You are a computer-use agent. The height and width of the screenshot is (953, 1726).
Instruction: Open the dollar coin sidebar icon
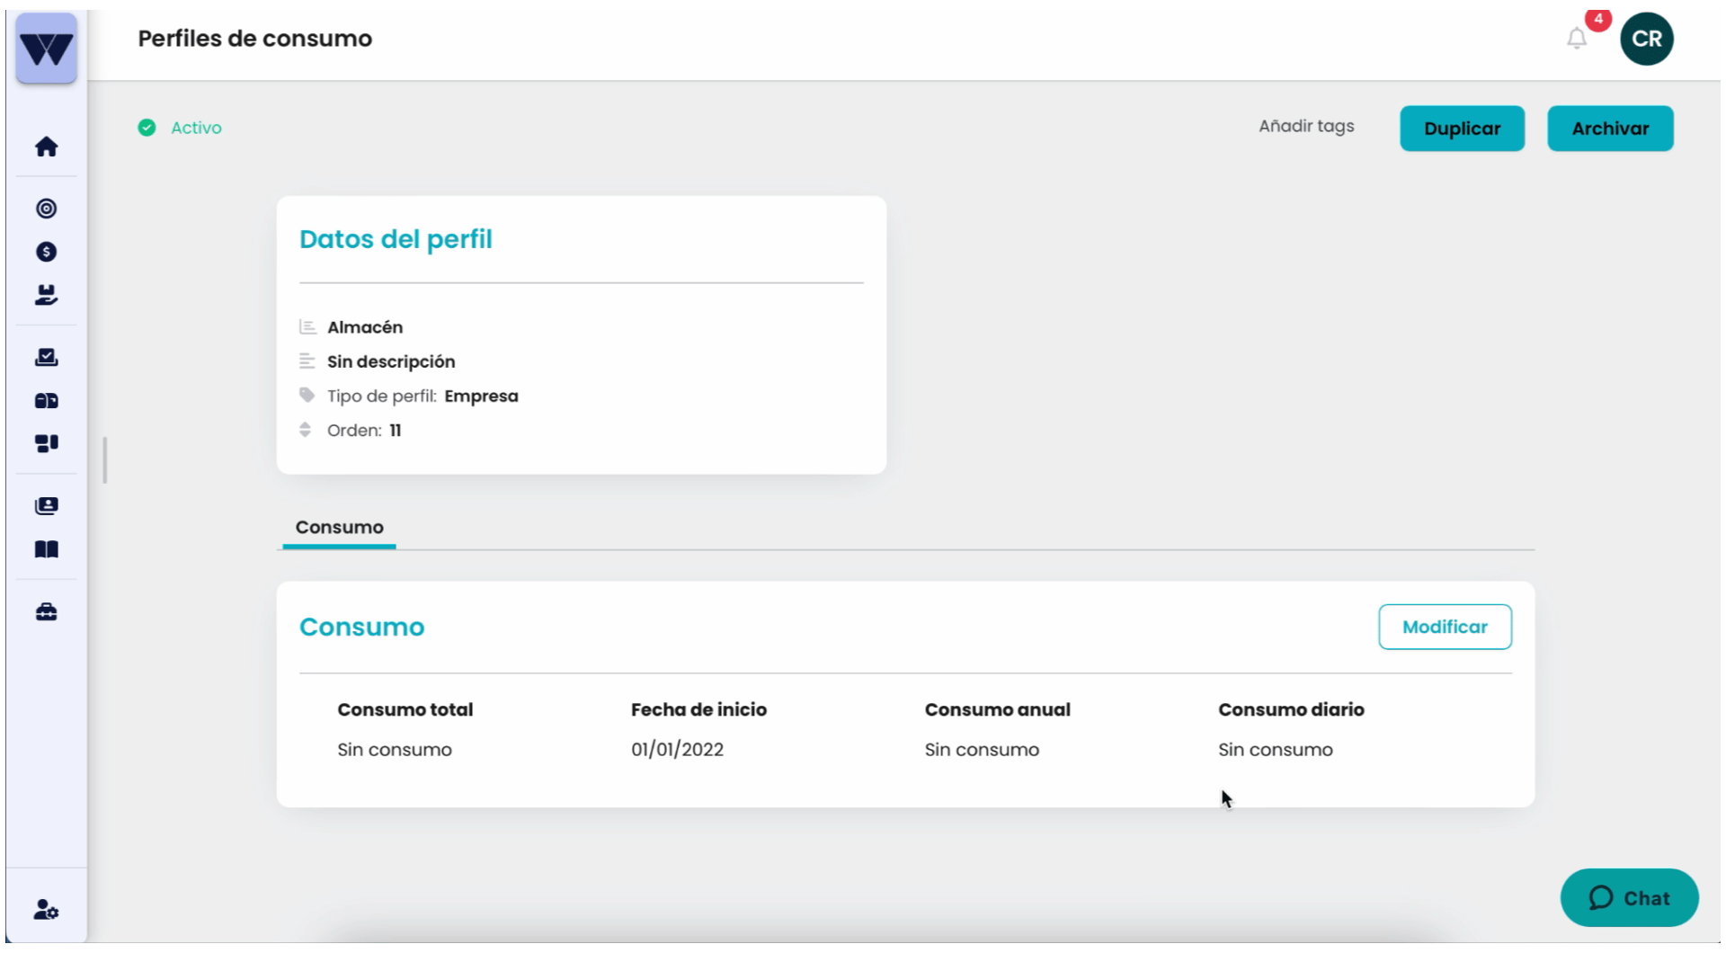(x=47, y=252)
